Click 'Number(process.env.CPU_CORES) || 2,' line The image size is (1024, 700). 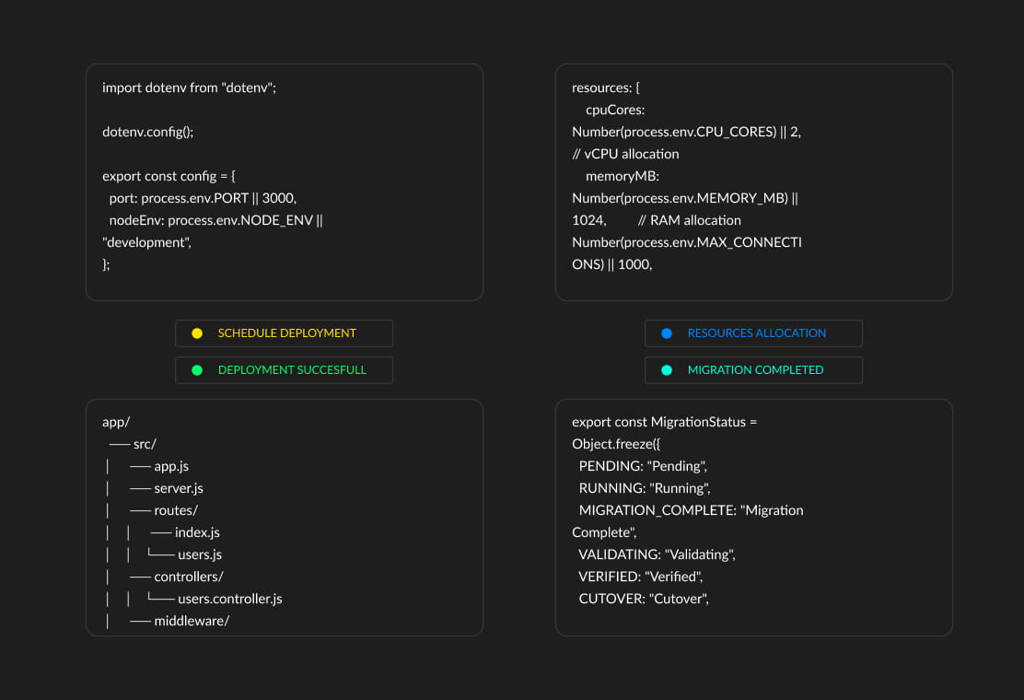tap(686, 132)
